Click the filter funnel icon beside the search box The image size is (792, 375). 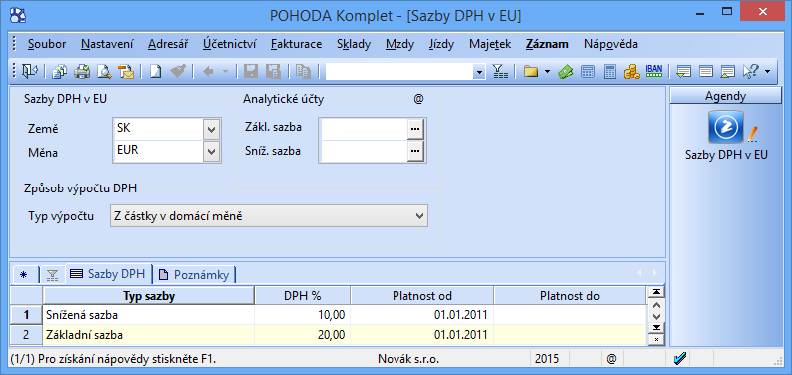pos(499,72)
